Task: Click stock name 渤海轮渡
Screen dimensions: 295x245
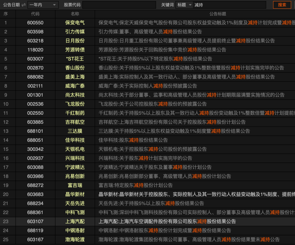Action: click(x=75, y=240)
